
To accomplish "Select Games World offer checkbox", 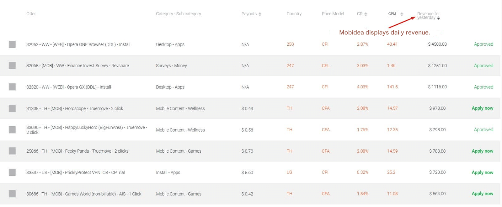I will click(12, 194).
